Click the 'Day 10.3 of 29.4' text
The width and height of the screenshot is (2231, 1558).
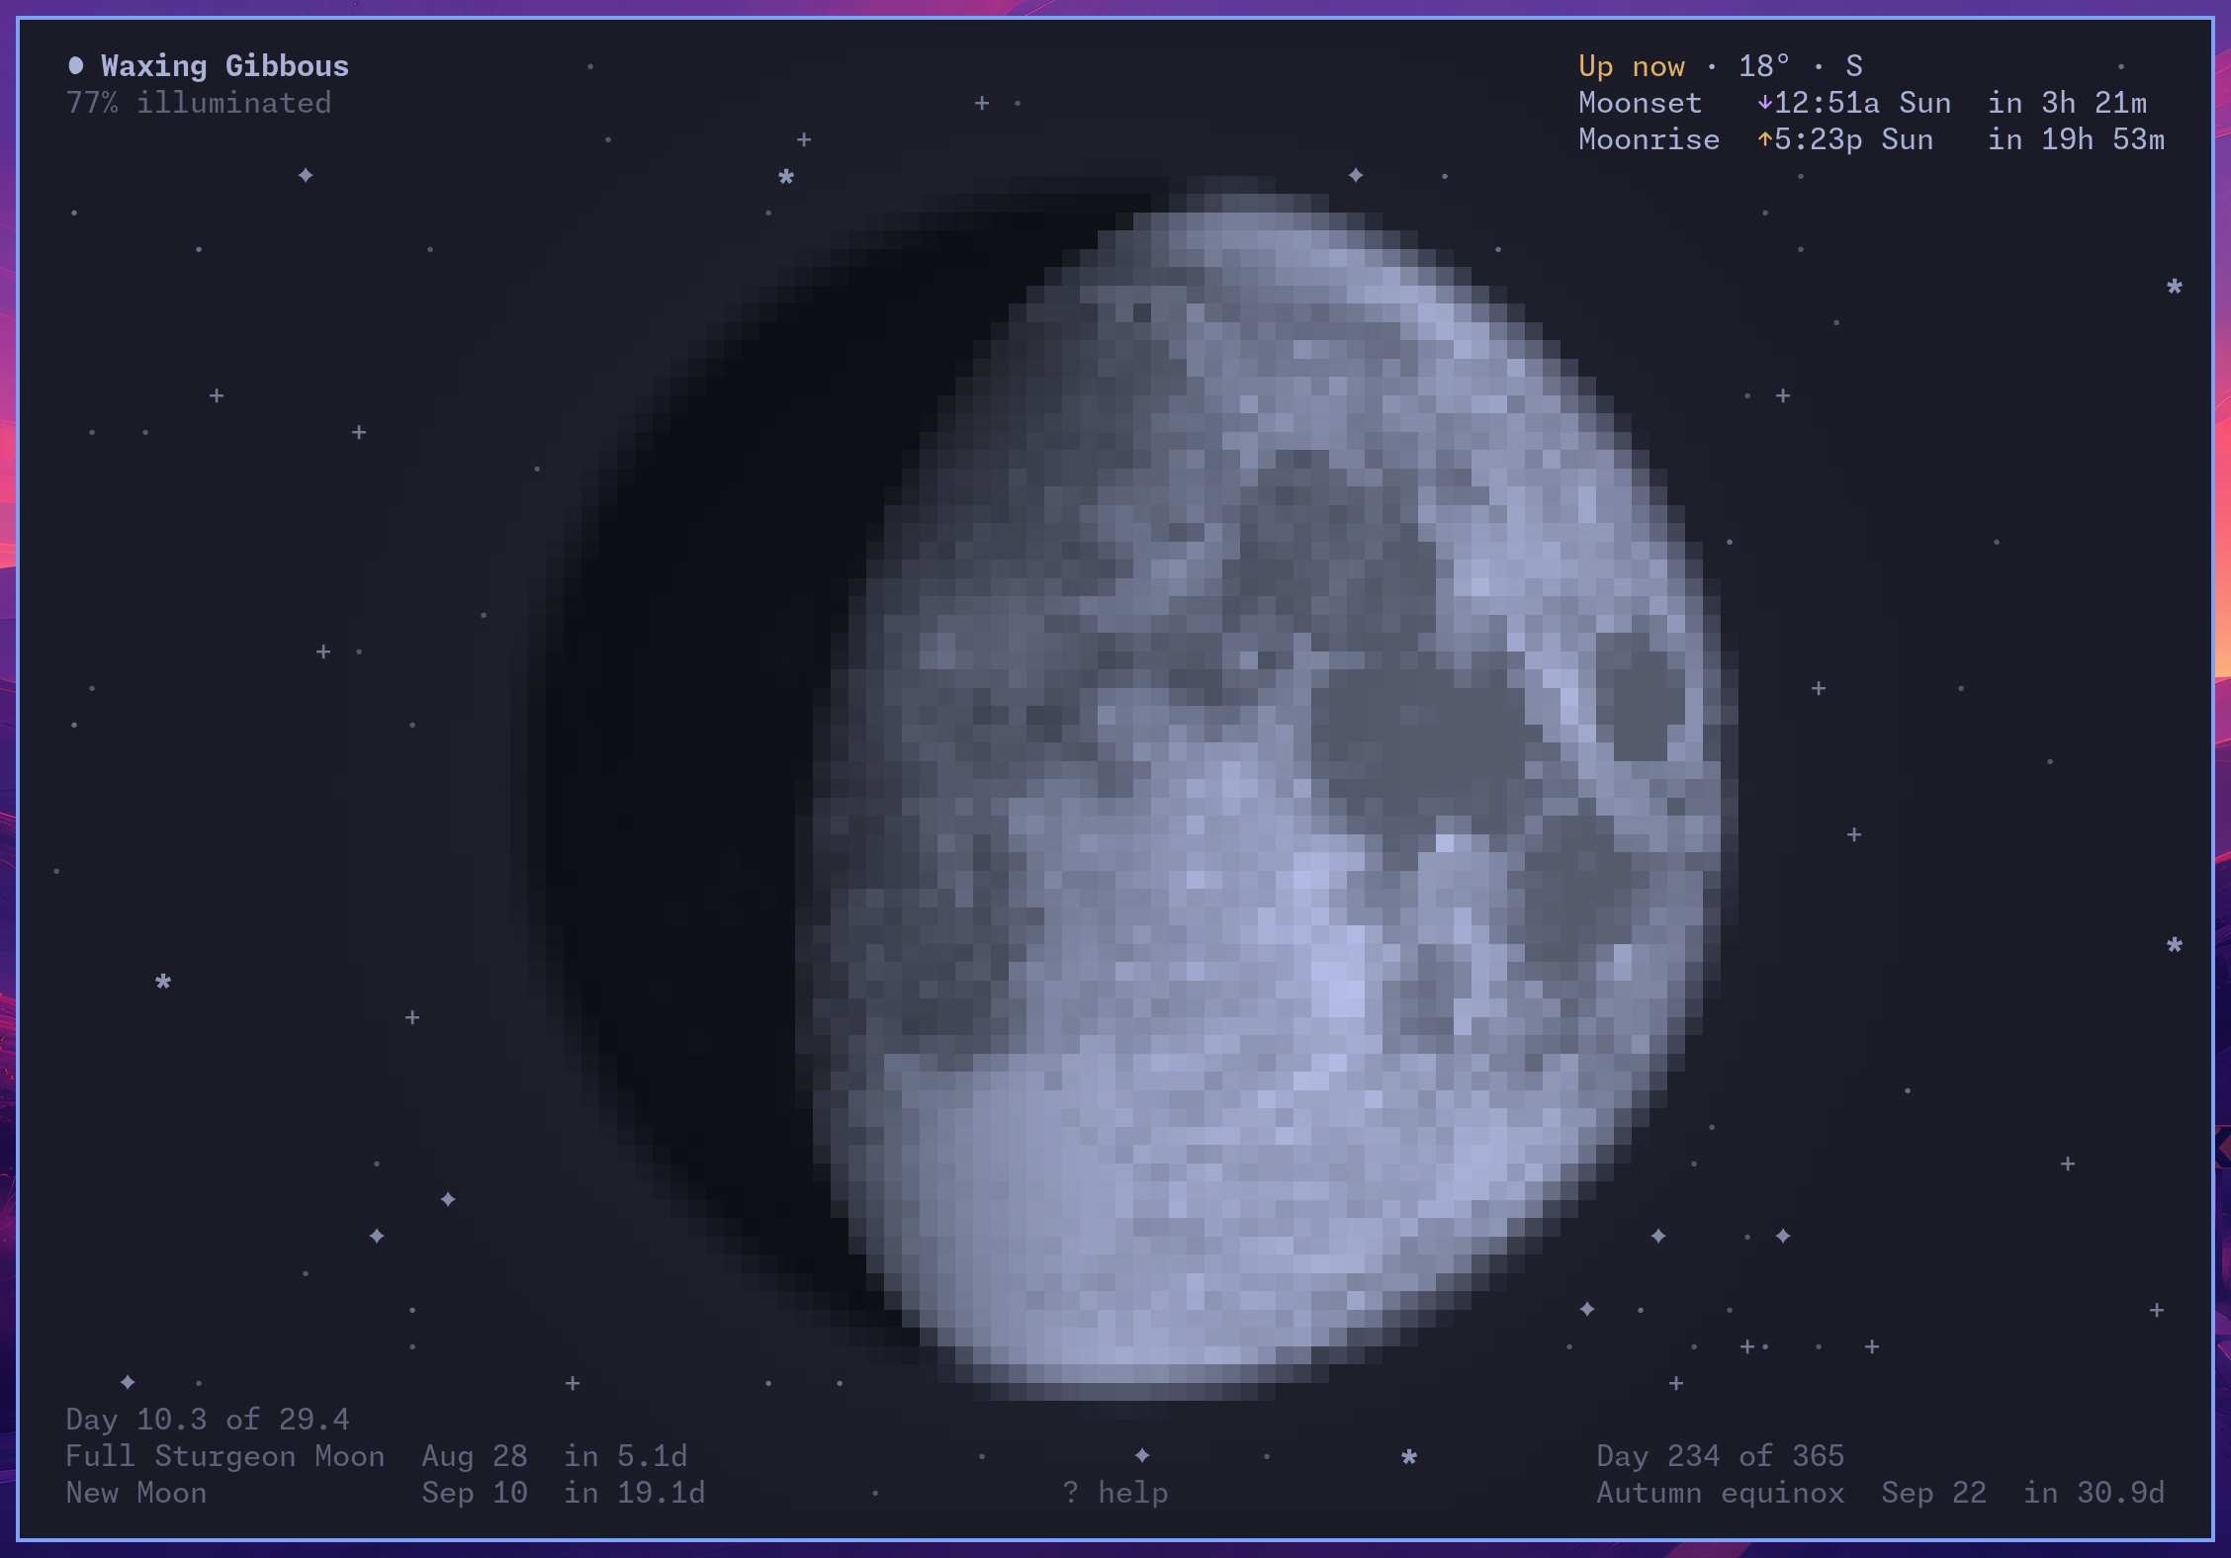pyautogui.click(x=208, y=1420)
